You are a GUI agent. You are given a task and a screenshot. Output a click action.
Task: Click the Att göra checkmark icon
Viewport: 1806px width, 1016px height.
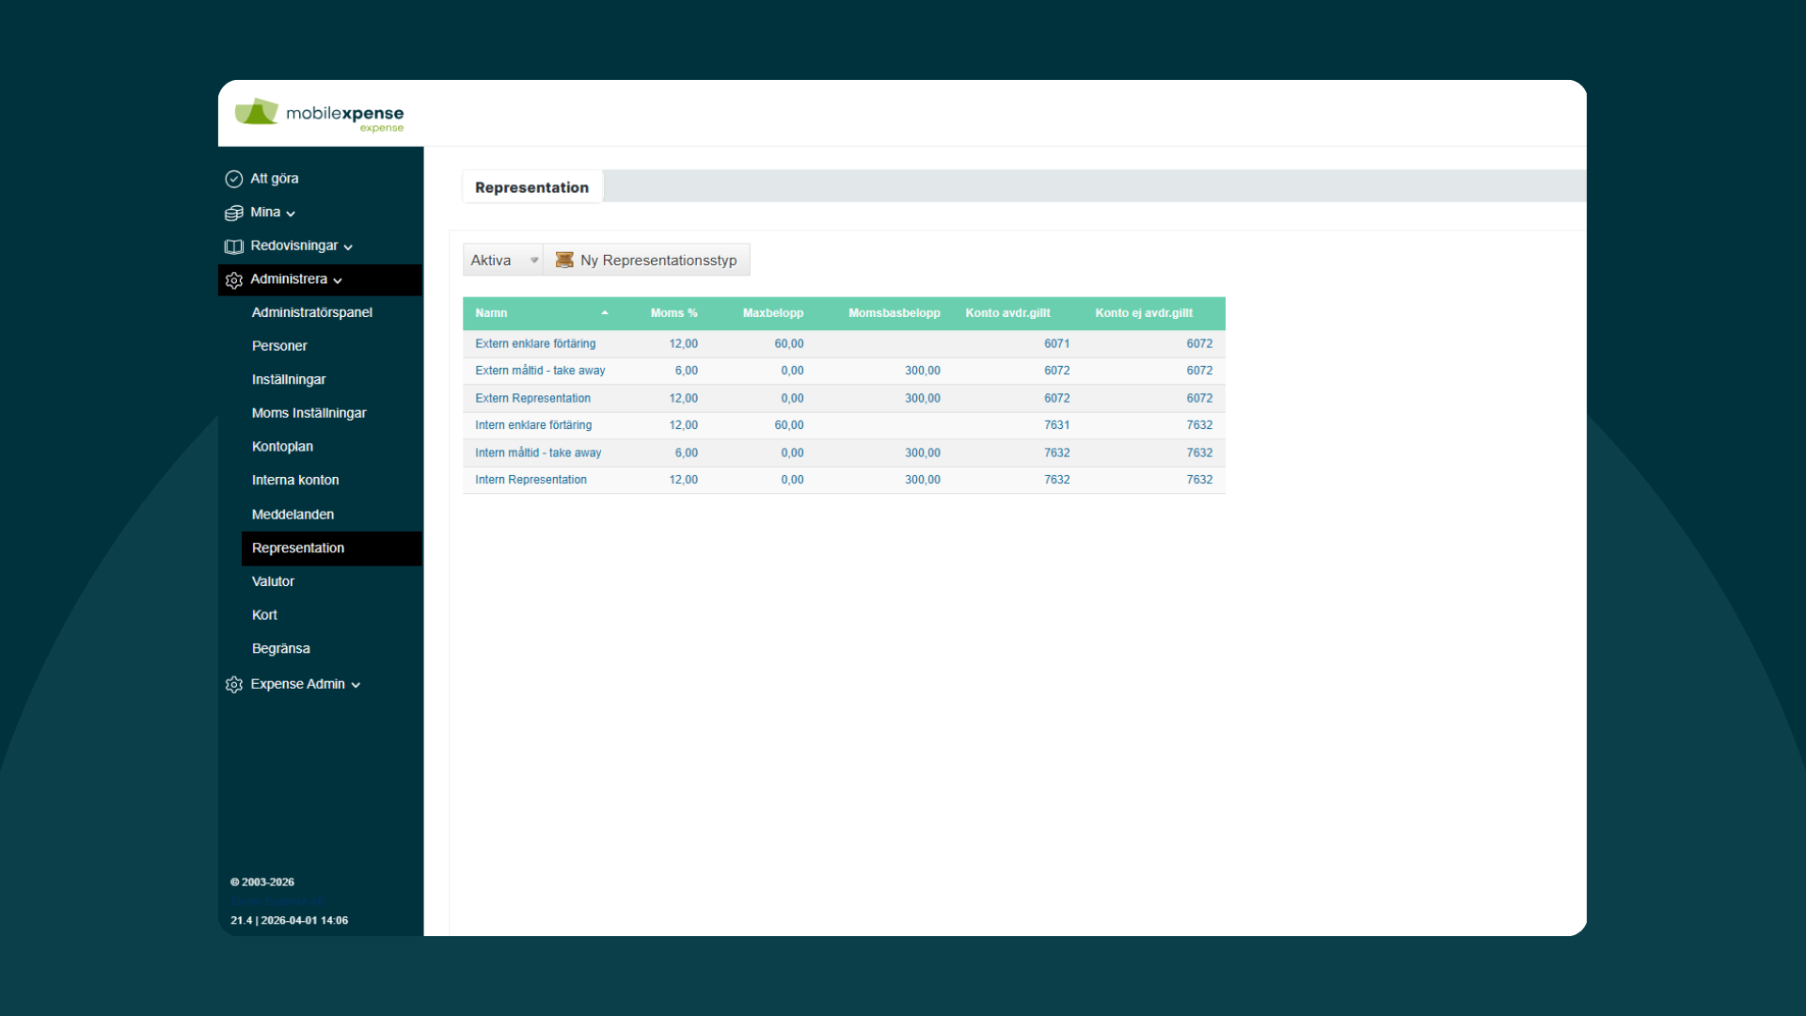(234, 179)
